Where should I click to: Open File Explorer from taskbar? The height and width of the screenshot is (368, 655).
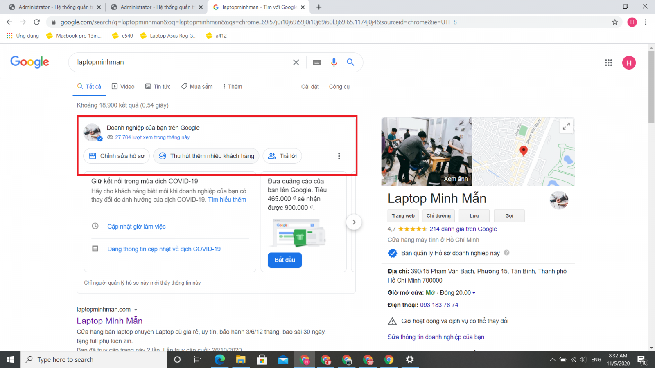(241, 359)
